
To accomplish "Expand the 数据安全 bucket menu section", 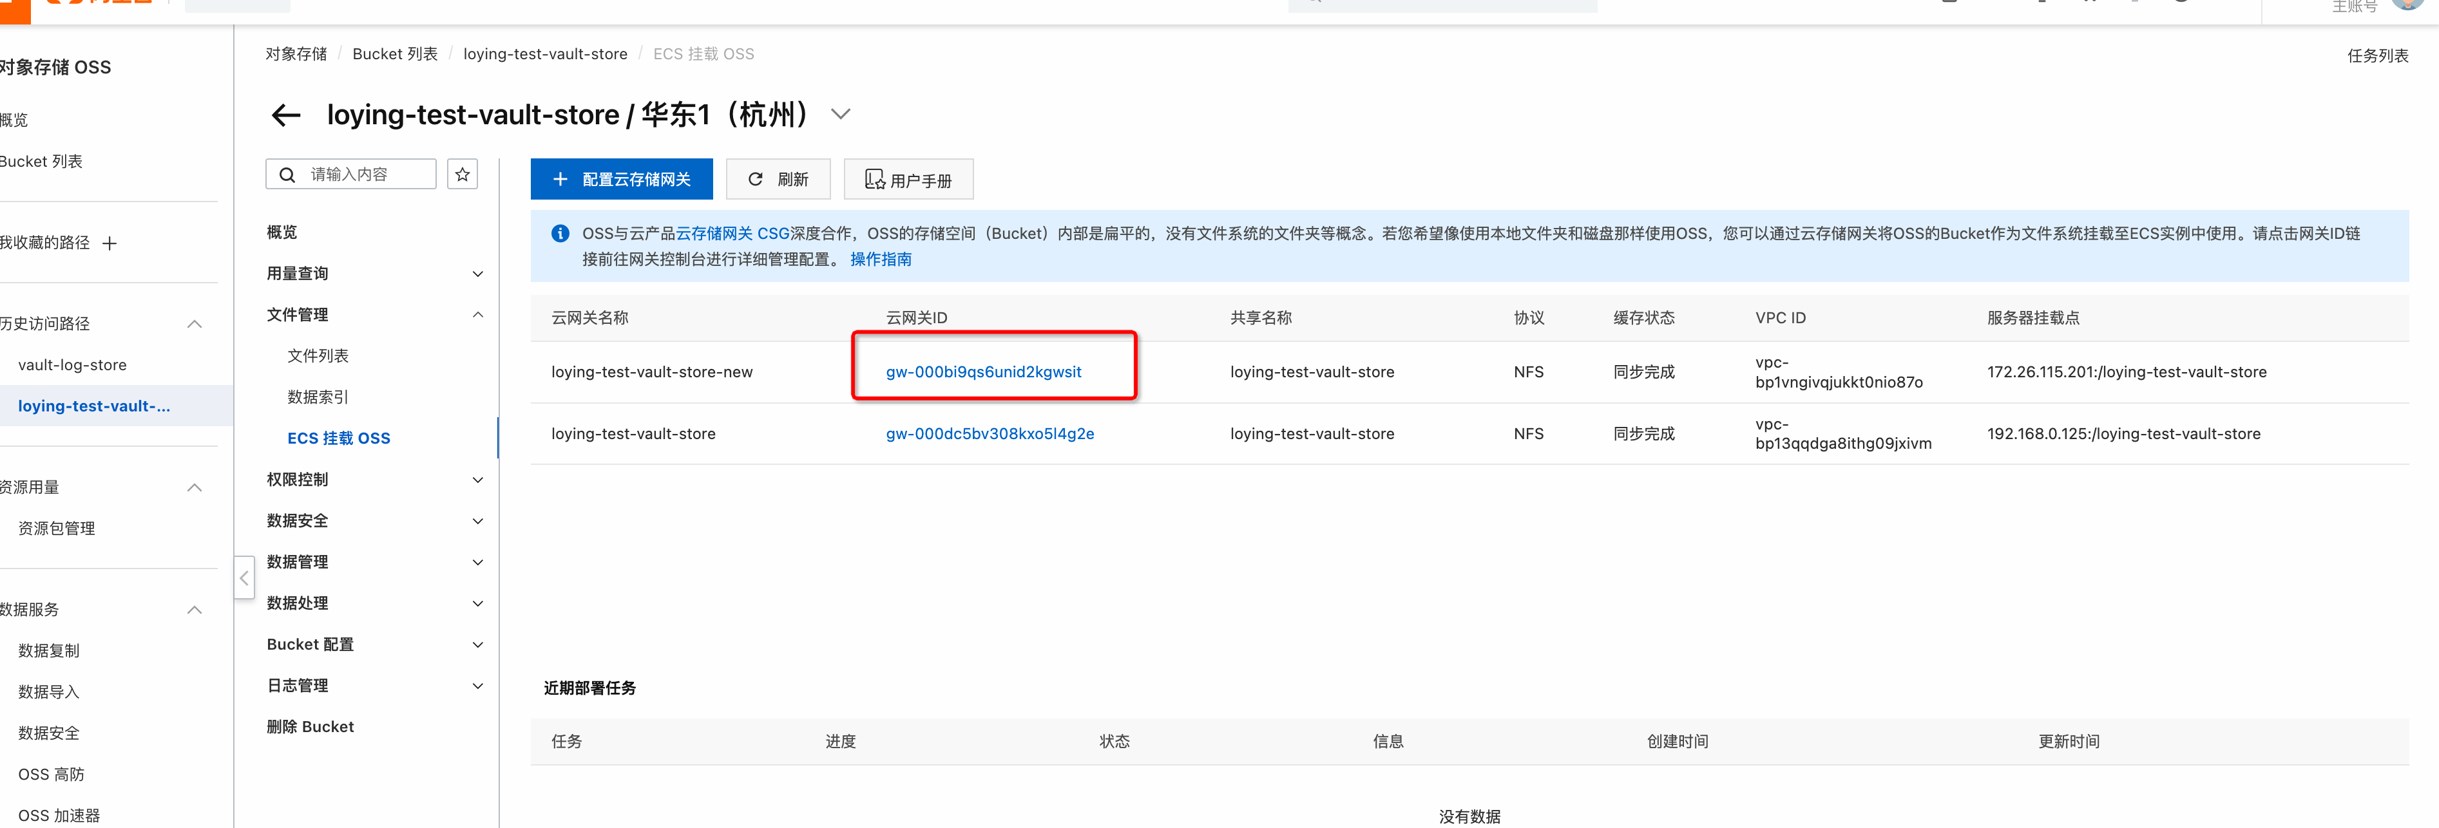I will coord(478,520).
